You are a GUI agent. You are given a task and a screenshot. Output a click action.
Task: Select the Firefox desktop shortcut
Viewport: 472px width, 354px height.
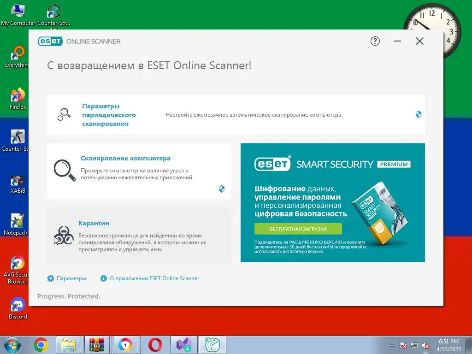pyautogui.click(x=18, y=99)
